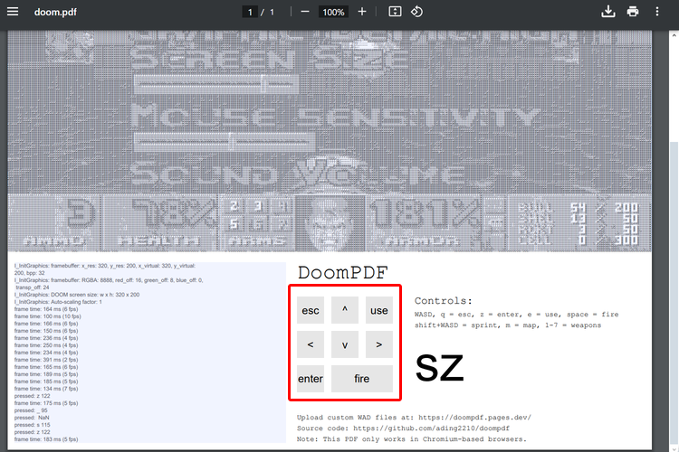The width and height of the screenshot is (679, 452).
Task: Click the Doomguy face in status bar
Action: pyautogui.click(x=330, y=222)
